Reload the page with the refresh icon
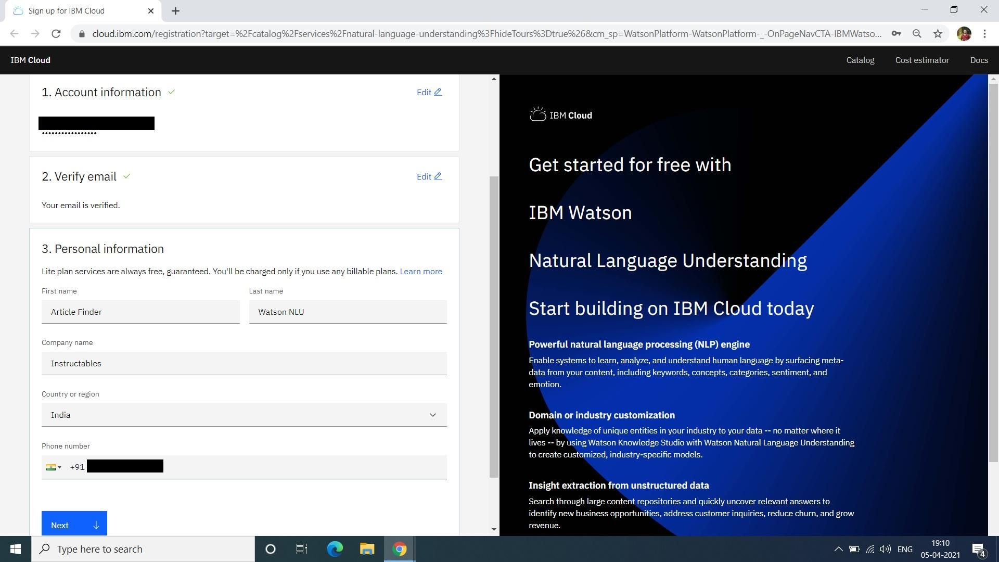This screenshot has width=999, height=562. click(56, 34)
